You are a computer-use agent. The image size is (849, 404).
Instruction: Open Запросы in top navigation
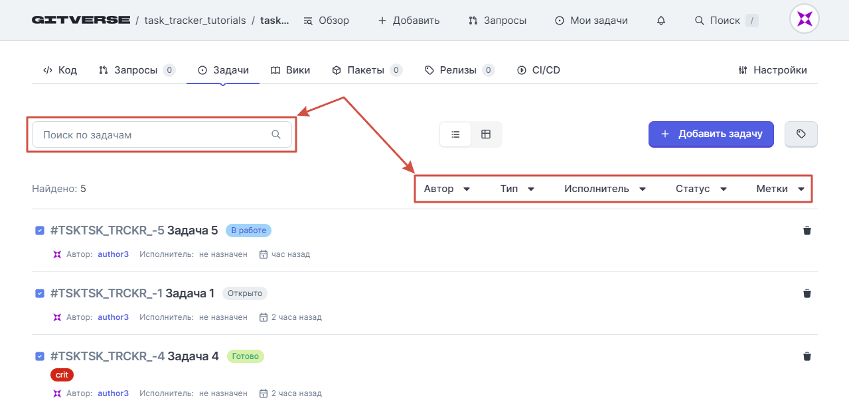[497, 21]
